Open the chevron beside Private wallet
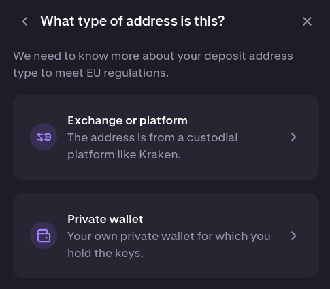Screen dimensions: 330x289 pyautogui.click(x=293, y=236)
